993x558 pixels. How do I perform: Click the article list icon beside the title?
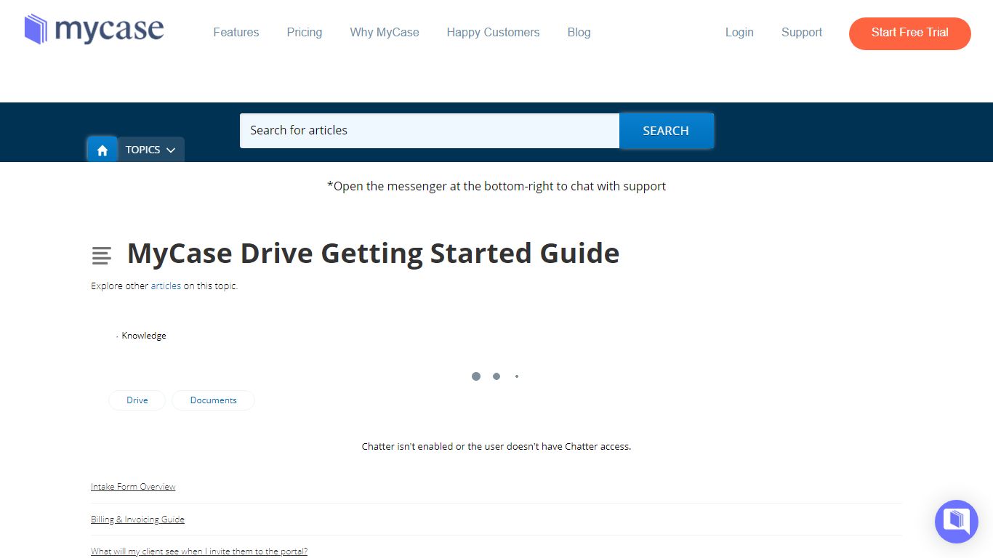pos(102,256)
